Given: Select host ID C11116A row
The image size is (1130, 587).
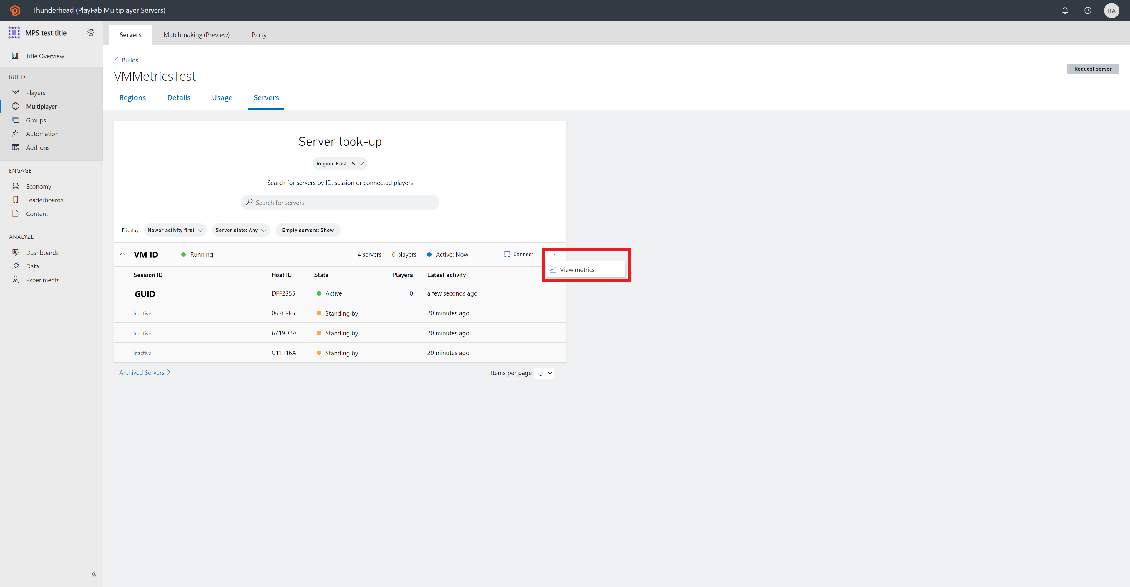Looking at the screenshot, I should pos(340,353).
